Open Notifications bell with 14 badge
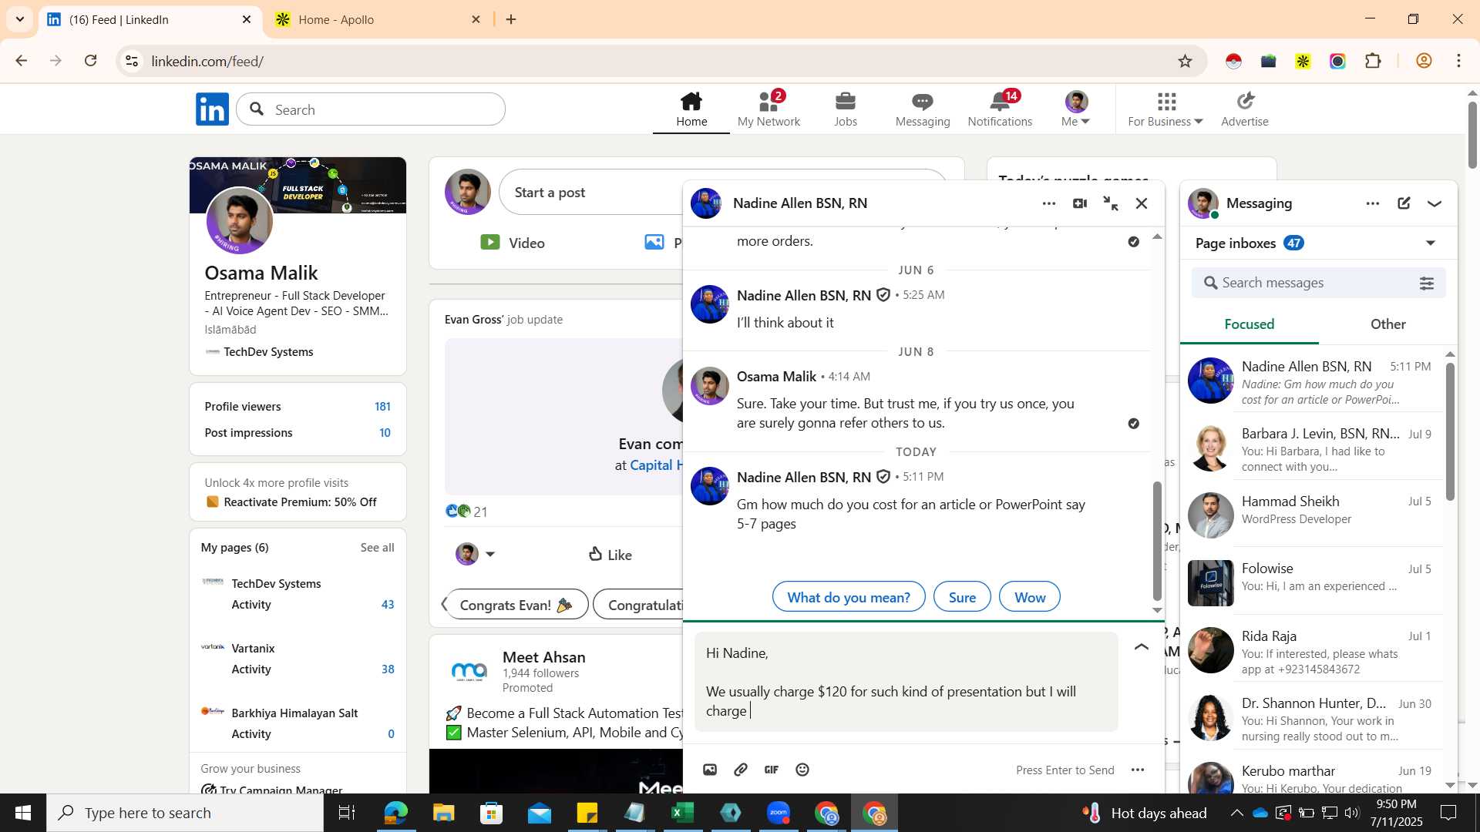 pyautogui.click(x=1000, y=109)
